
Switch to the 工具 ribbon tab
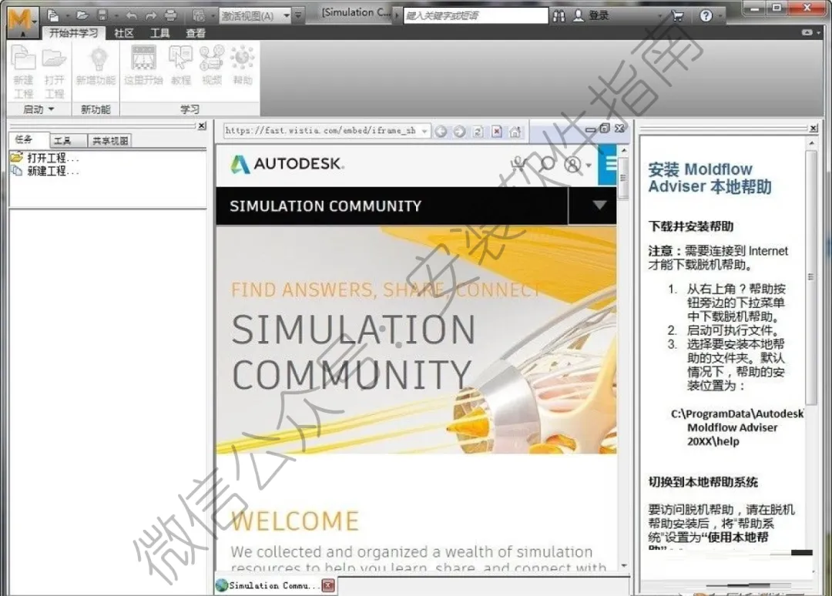pyautogui.click(x=159, y=33)
